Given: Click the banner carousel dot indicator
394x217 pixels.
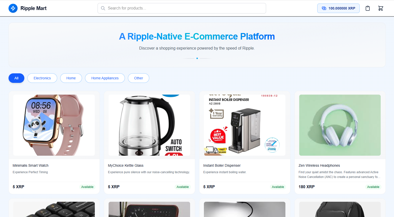Looking at the screenshot, I should click(x=197, y=58).
